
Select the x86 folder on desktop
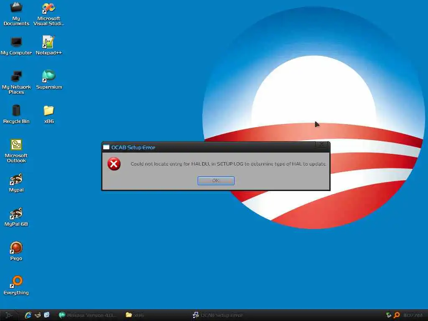pyautogui.click(x=49, y=115)
